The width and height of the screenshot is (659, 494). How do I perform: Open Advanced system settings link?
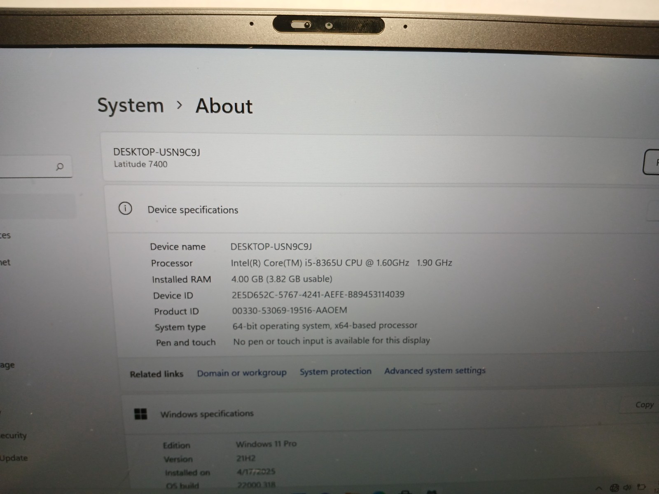[435, 370]
